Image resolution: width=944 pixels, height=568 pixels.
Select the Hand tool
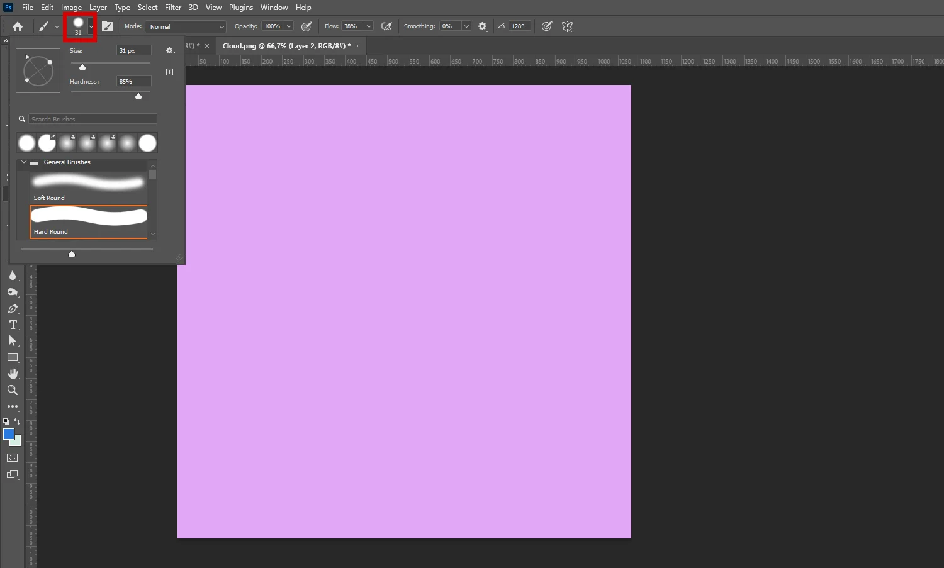coord(13,374)
